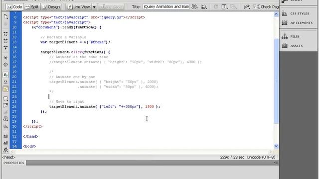The width and height of the screenshot is (319, 179).
Task: Click the CSS Styles panel icon
Action: 285,13
